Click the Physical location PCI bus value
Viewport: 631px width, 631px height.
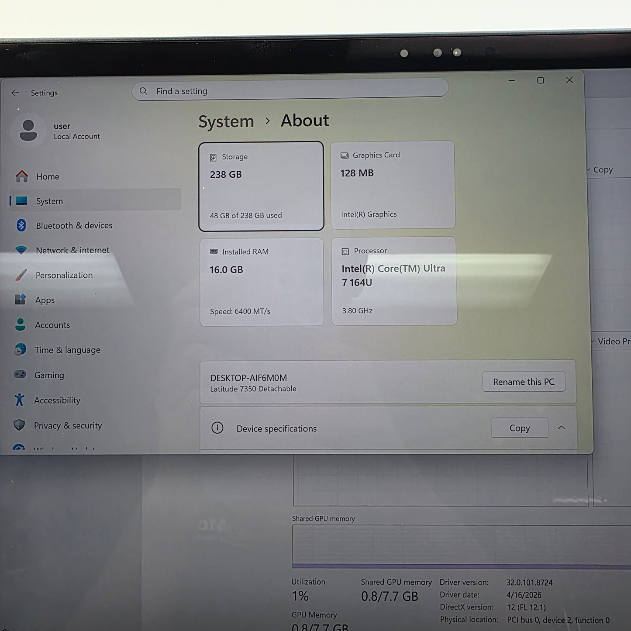pyautogui.click(x=558, y=620)
